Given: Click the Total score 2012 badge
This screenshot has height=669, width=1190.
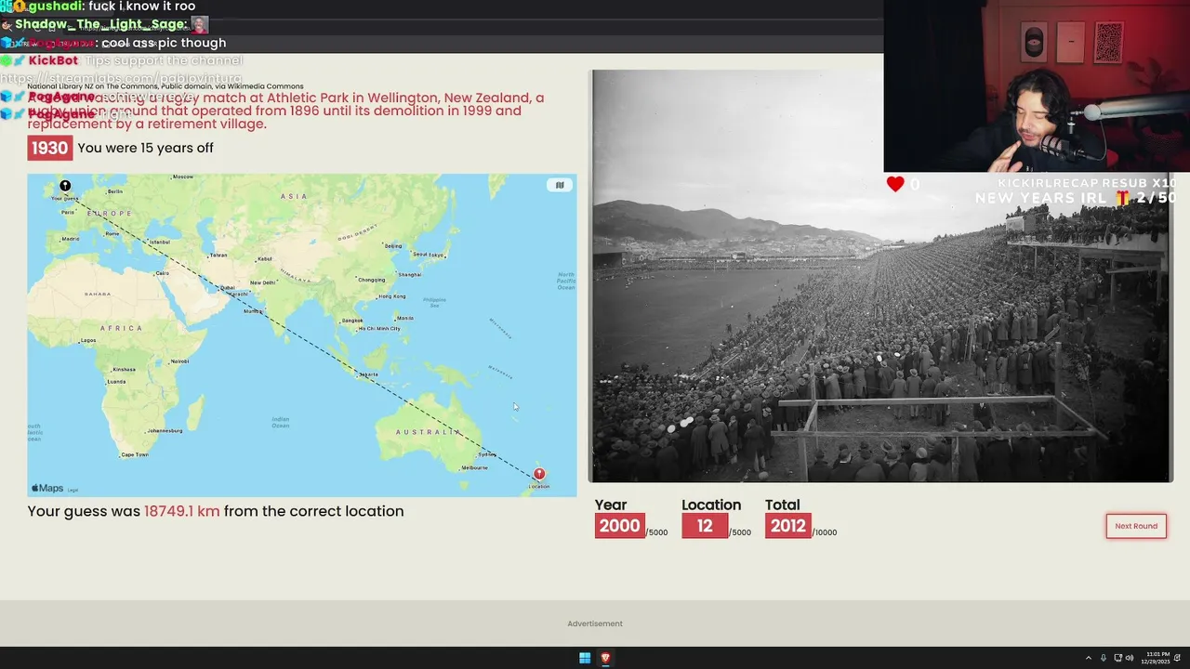Looking at the screenshot, I should (787, 526).
